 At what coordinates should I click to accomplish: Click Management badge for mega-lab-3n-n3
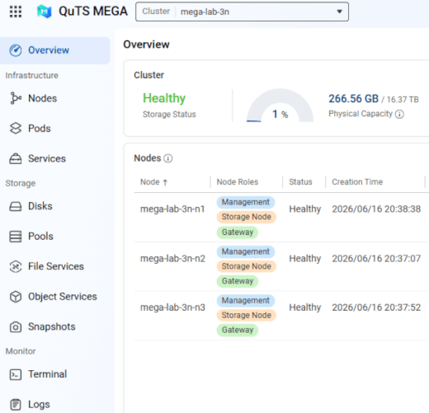[x=246, y=301]
